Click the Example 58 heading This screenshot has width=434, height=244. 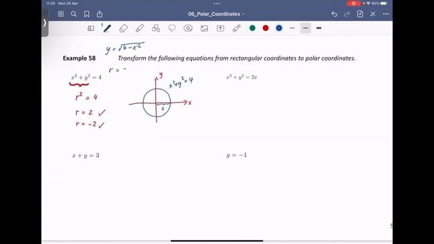[79, 58]
